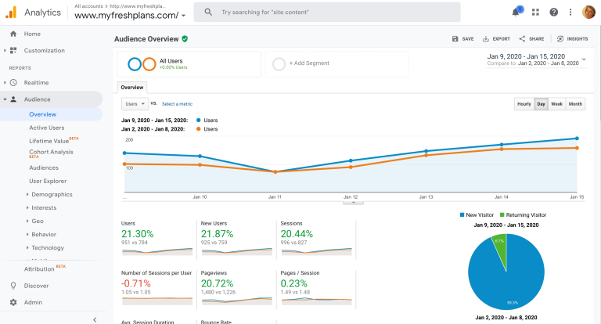Open the apps grid icon

[x=535, y=13]
